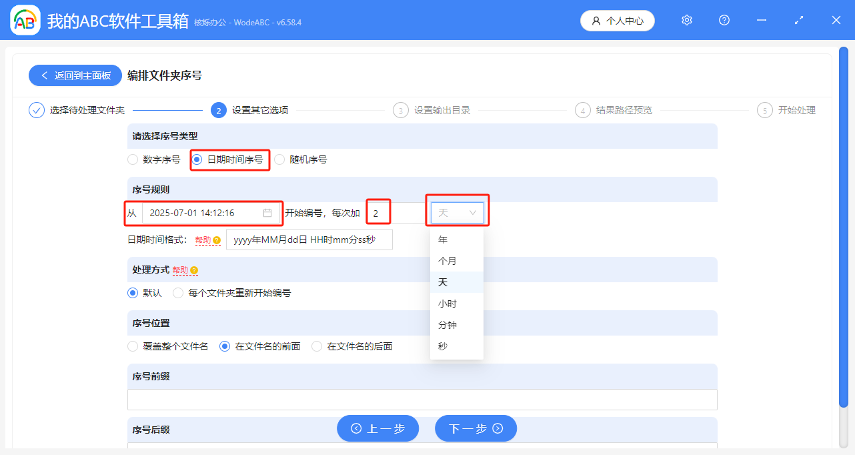Pick 个月 in the dropdown list

pyautogui.click(x=448, y=261)
